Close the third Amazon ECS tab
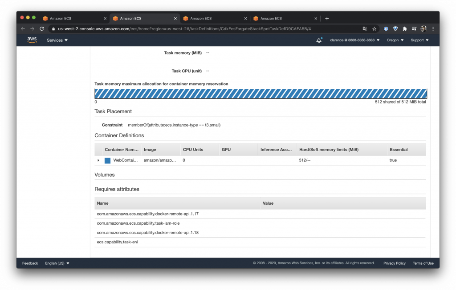The image size is (456, 290). click(x=245, y=18)
